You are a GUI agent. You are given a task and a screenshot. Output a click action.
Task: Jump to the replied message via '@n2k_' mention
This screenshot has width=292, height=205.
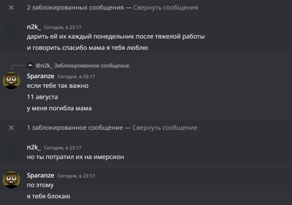tap(44, 66)
